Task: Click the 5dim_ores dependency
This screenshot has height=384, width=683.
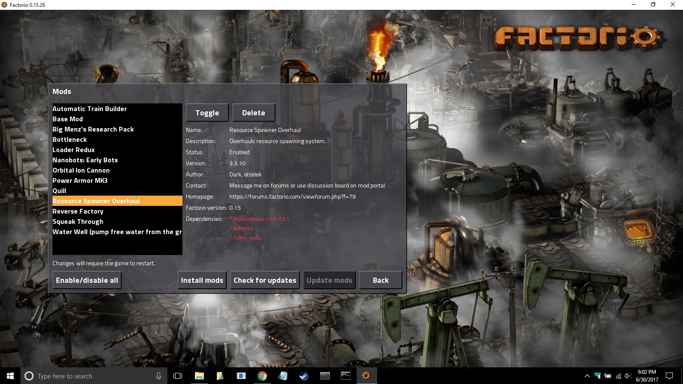Action: [245, 237]
